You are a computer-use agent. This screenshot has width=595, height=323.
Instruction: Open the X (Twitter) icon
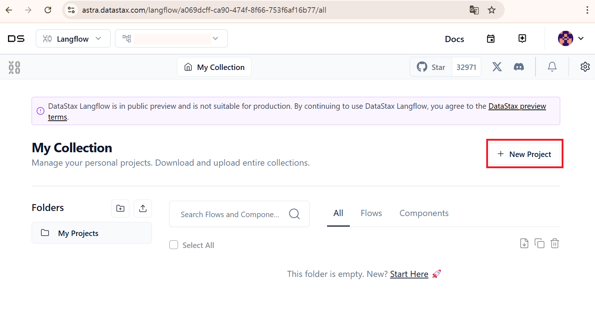point(497,67)
